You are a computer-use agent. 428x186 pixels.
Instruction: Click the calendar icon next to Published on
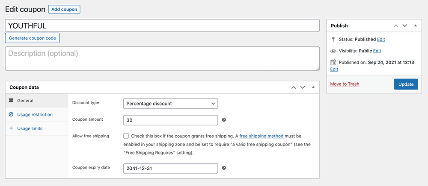(333, 62)
